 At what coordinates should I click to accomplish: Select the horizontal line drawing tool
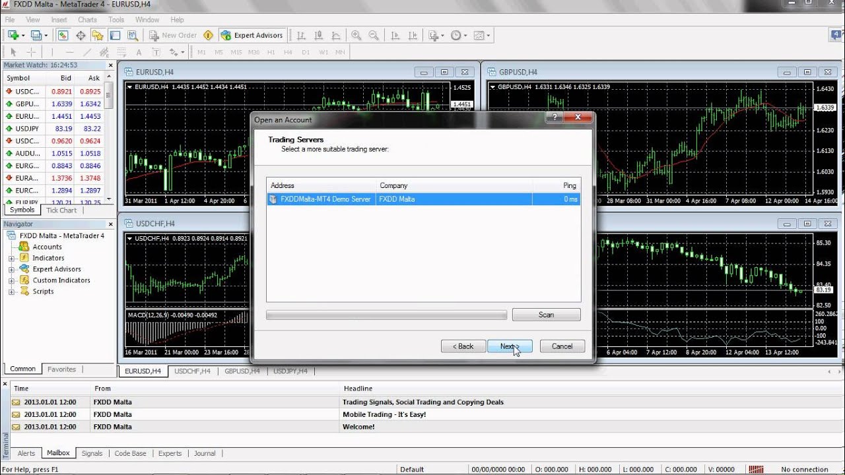click(x=69, y=52)
